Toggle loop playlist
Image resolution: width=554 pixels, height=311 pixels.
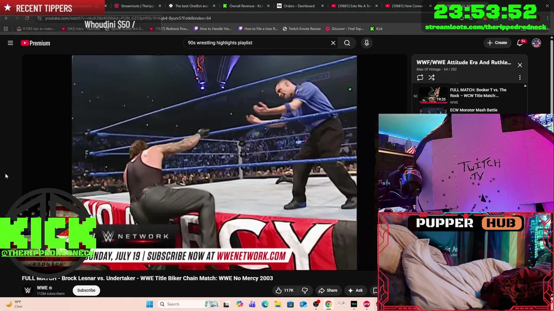coord(420,78)
